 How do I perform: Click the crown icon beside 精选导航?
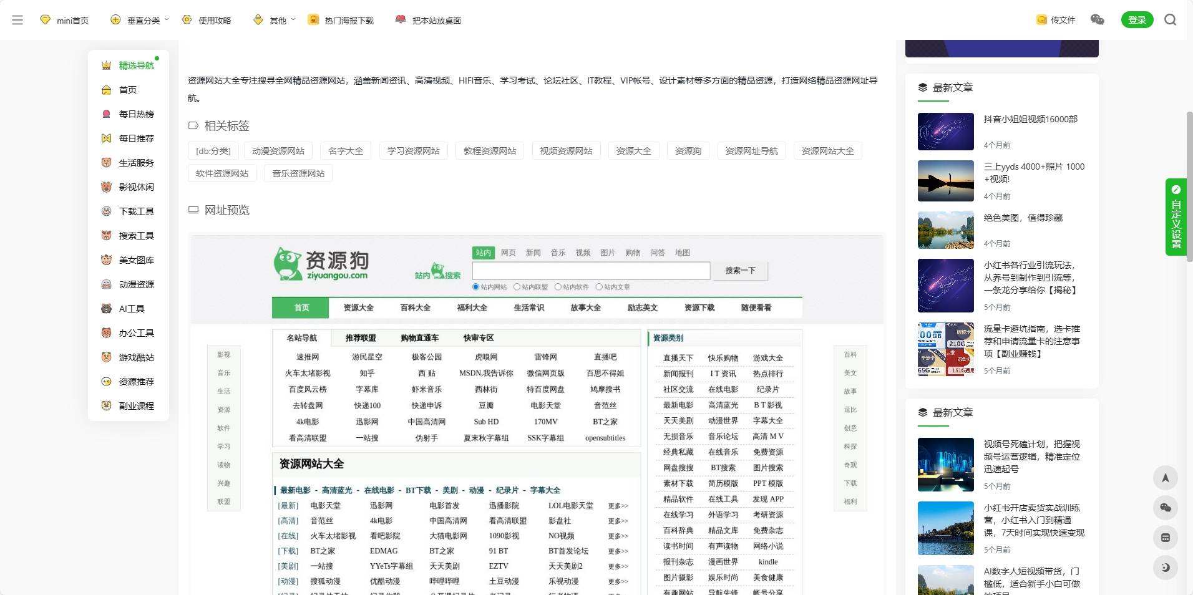pyautogui.click(x=106, y=65)
